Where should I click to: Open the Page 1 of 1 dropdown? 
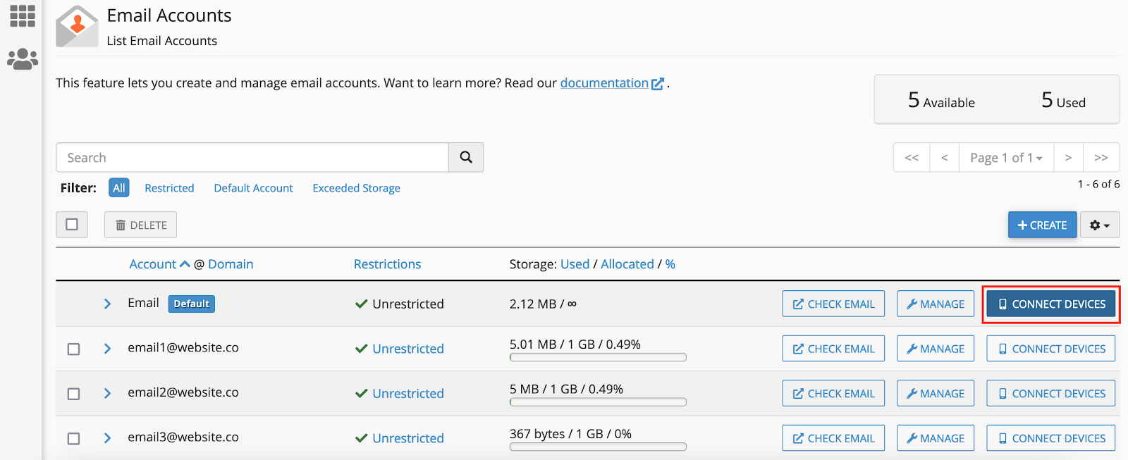tap(1006, 158)
